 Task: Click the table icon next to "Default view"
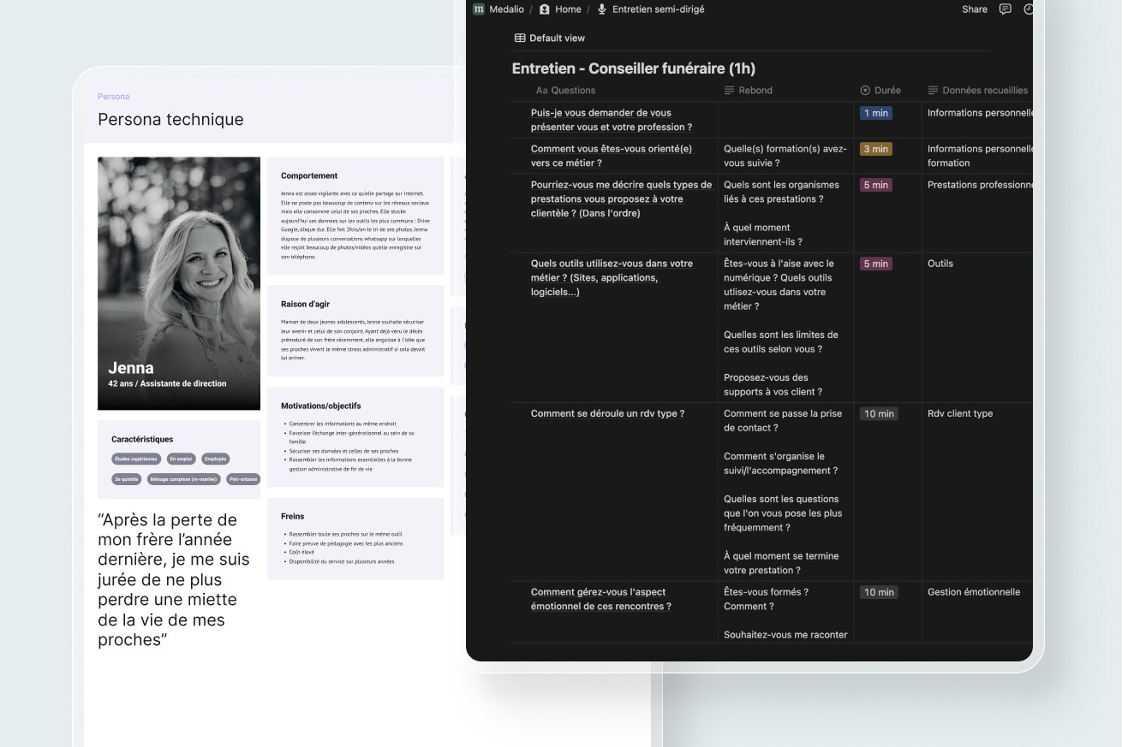pos(519,38)
